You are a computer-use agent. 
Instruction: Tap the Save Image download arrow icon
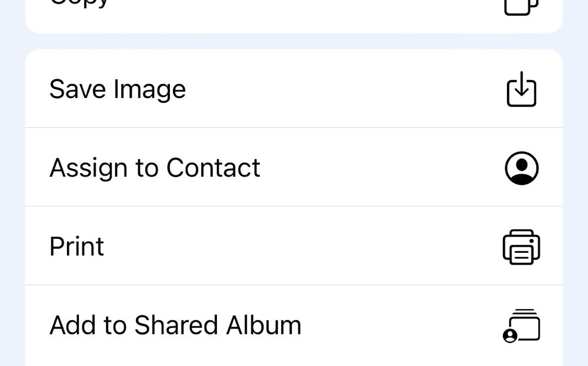(522, 89)
